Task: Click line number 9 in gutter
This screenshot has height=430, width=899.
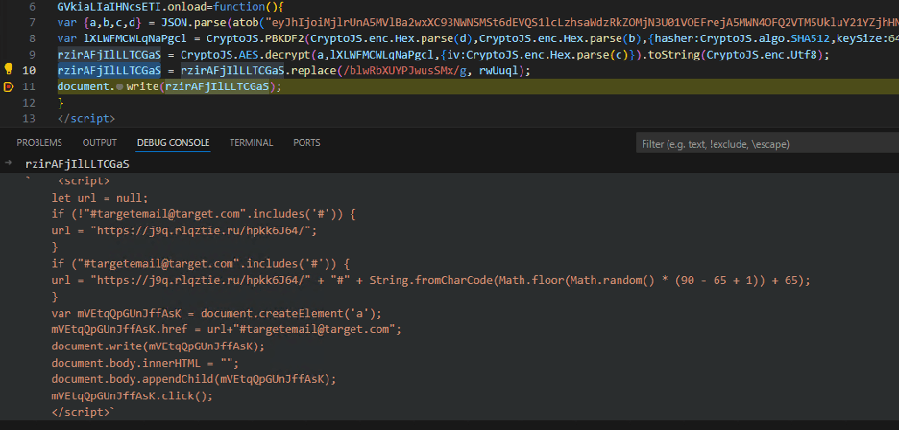Action: pos(31,55)
